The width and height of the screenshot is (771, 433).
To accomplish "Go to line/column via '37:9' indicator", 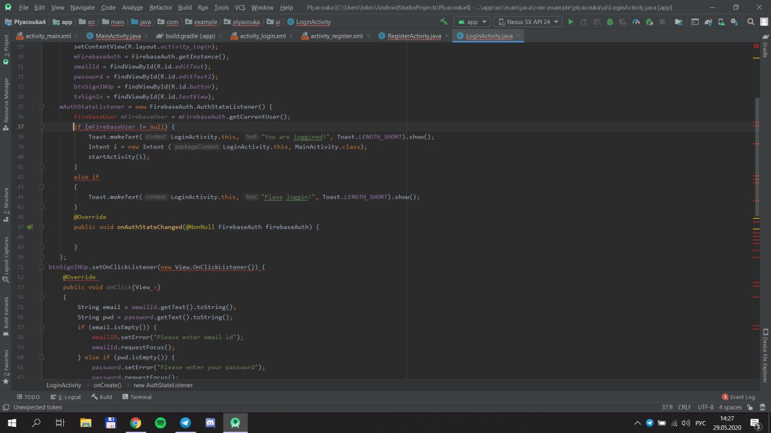I will tap(667, 407).
